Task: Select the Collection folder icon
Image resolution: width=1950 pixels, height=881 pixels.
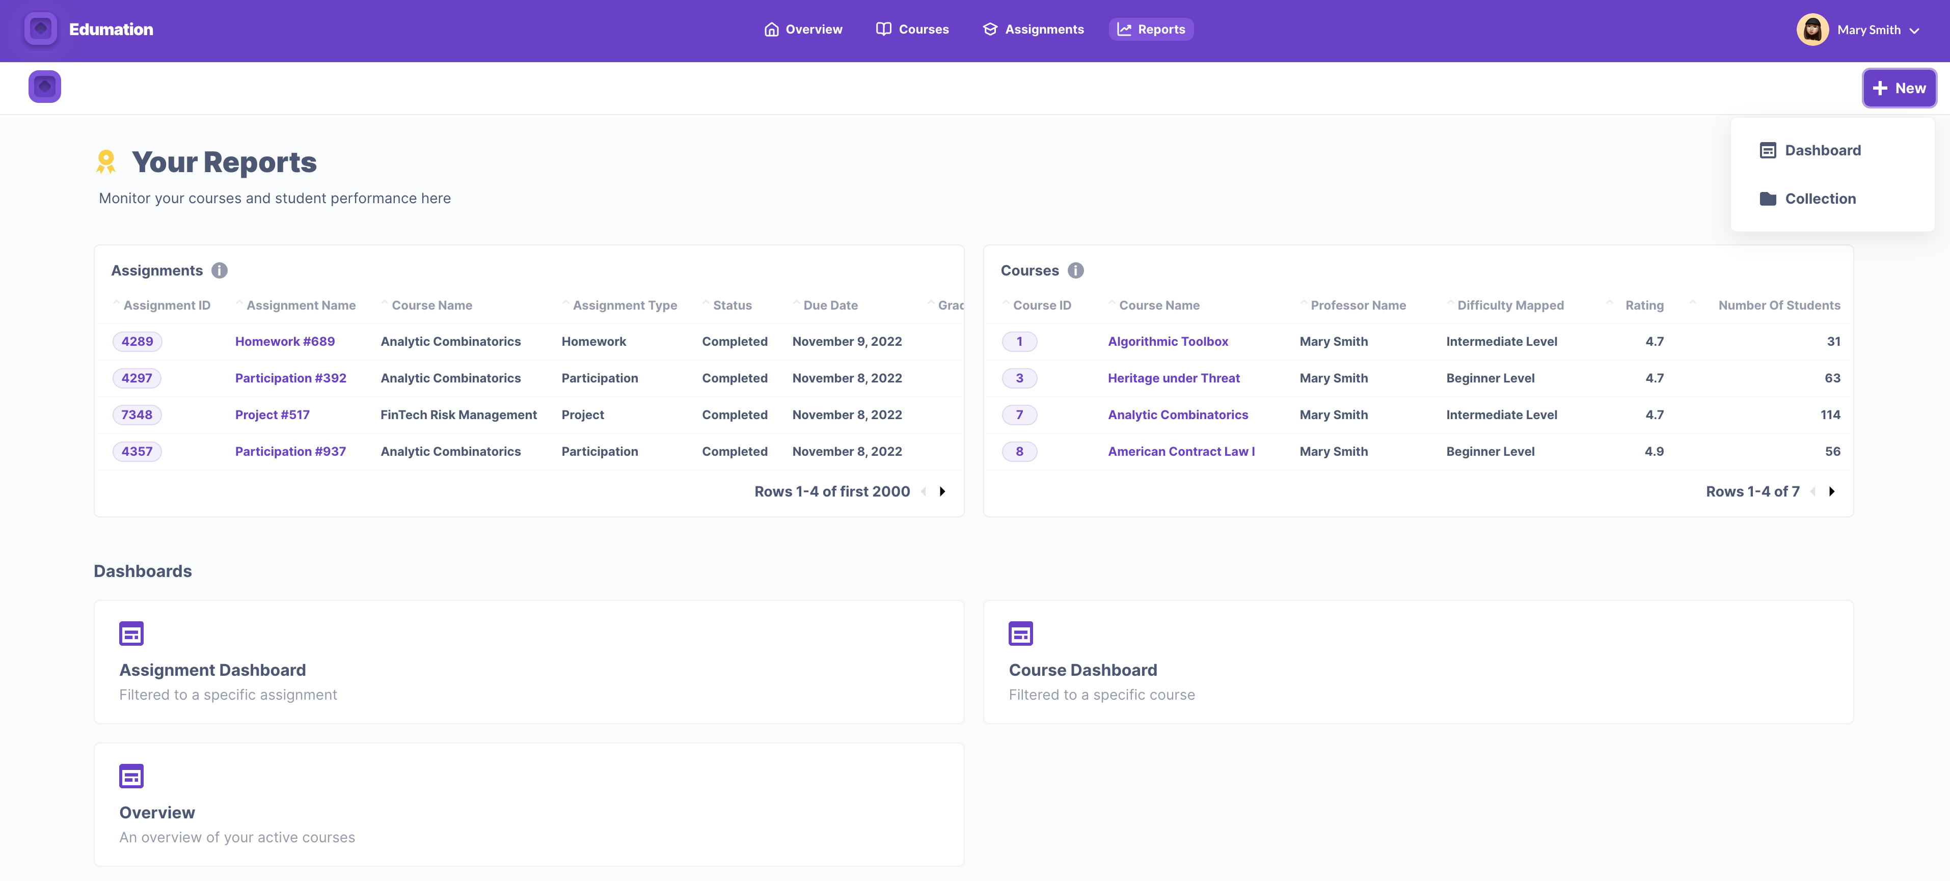Action: pos(1768,198)
